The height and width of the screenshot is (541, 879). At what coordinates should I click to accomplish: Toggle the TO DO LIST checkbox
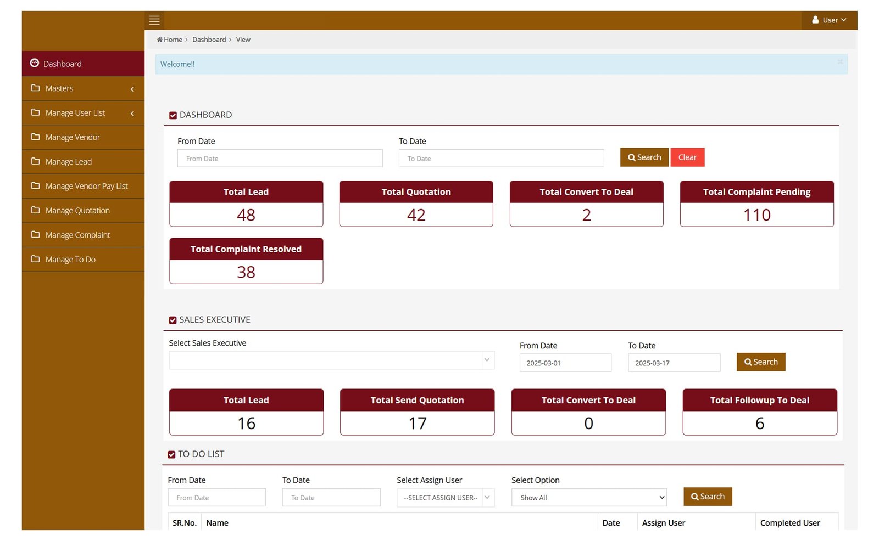pos(171,454)
